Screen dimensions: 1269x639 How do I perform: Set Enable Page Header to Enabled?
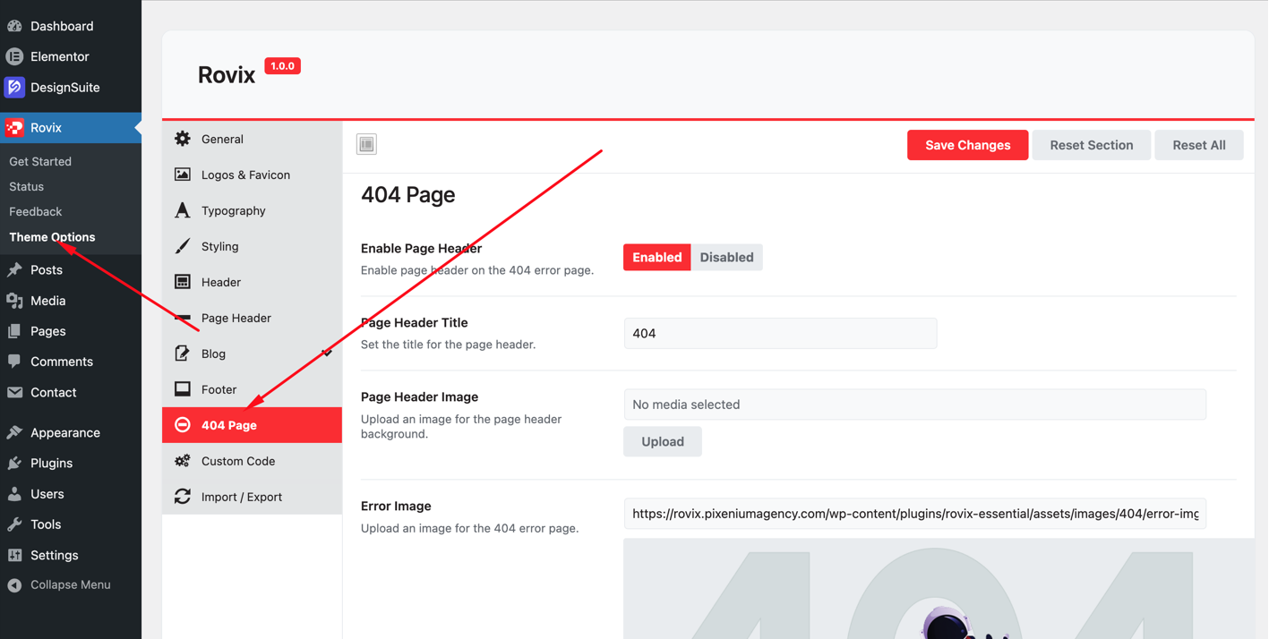tap(657, 257)
